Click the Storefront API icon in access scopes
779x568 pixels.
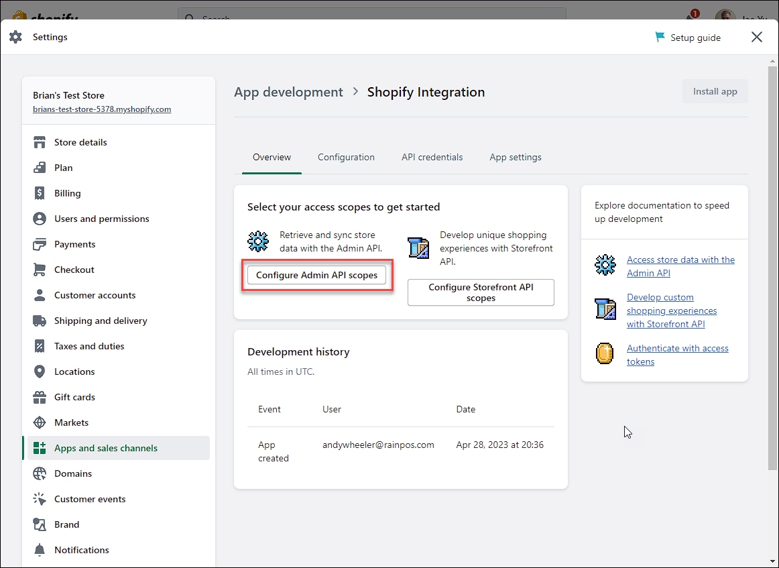pos(418,247)
